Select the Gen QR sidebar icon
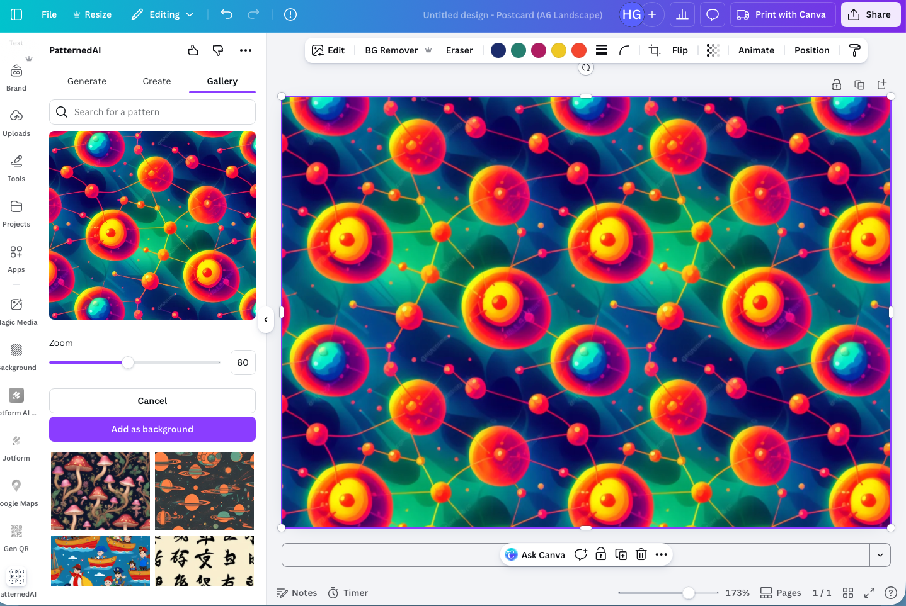Image resolution: width=906 pixels, height=606 pixels. pos(16,532)
